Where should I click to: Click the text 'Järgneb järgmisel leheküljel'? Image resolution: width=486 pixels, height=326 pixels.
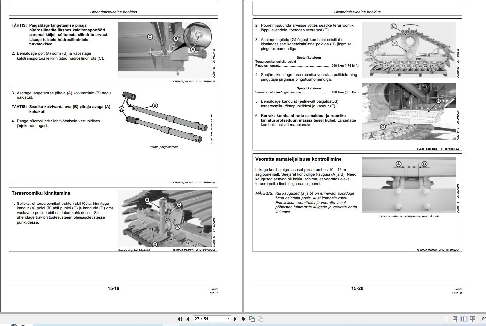(134, 250)
